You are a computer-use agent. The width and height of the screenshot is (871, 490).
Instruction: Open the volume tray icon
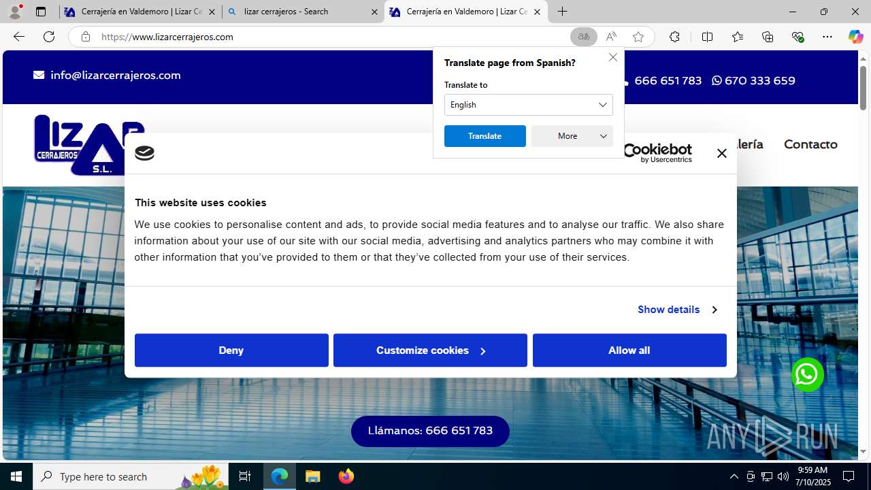pyautogui.click(x=783, y=476)
